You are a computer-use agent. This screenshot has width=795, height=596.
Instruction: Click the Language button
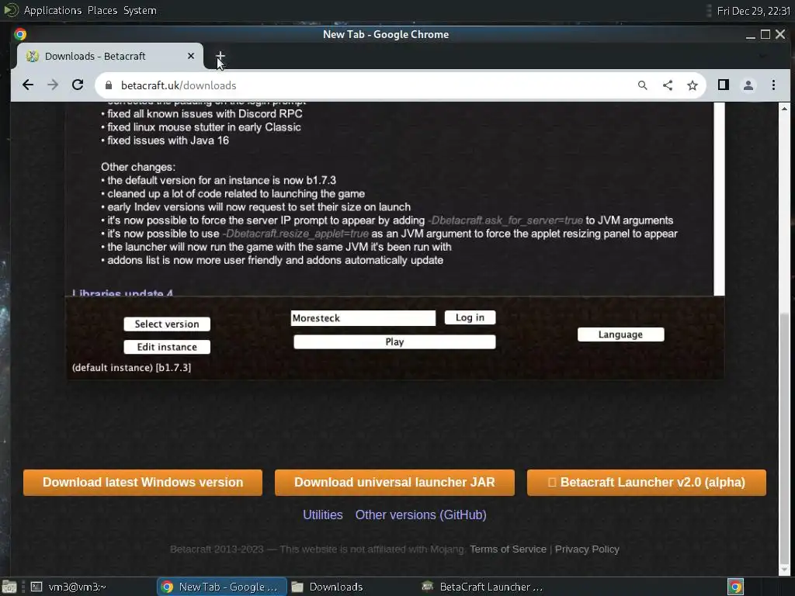pyautogui.click(x=620, y=334)
